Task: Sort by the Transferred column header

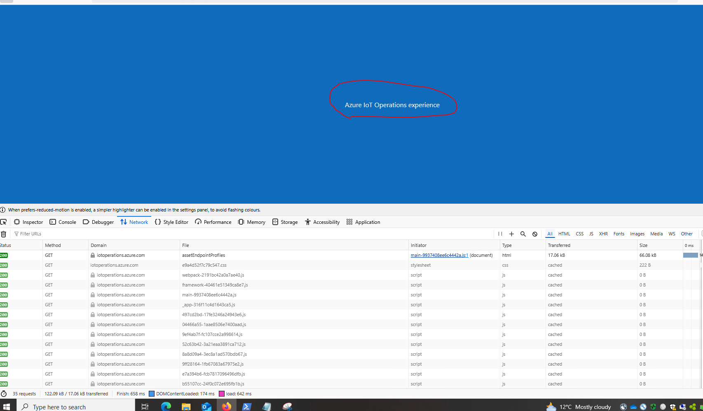Action: click(591, 245)
